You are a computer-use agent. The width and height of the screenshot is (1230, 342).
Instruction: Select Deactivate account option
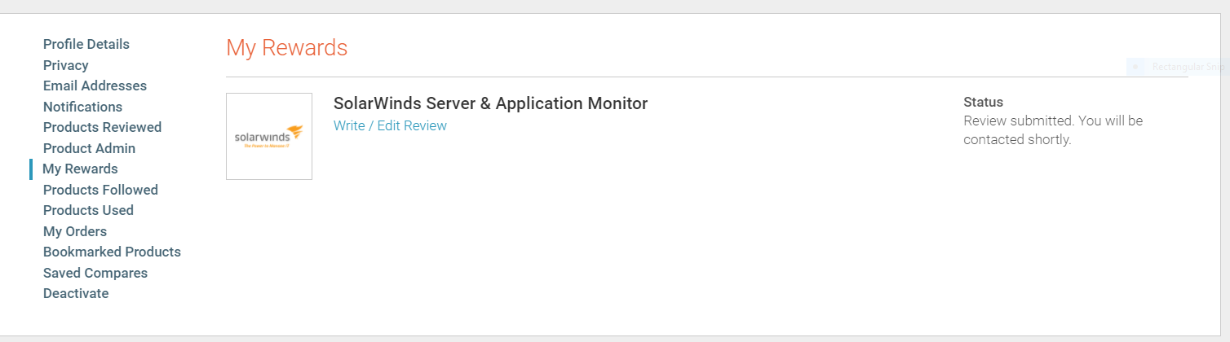coord(76,293)
